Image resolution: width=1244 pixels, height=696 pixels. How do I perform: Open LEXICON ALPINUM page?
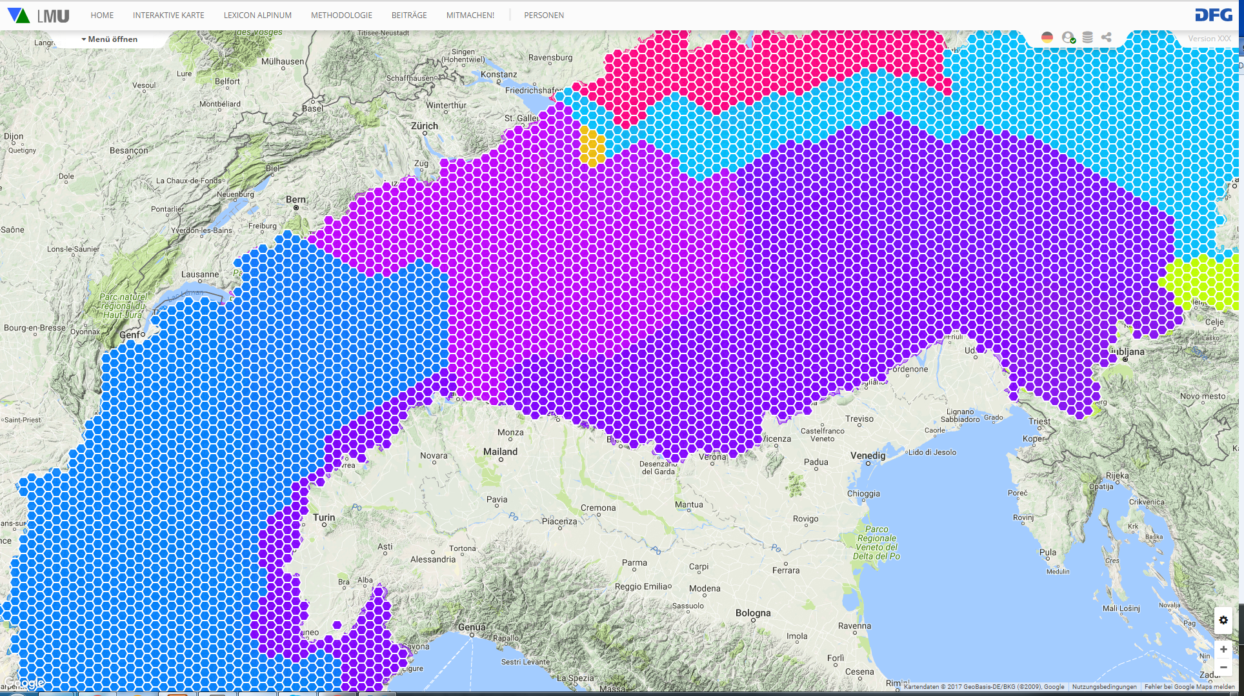point(257,15)
